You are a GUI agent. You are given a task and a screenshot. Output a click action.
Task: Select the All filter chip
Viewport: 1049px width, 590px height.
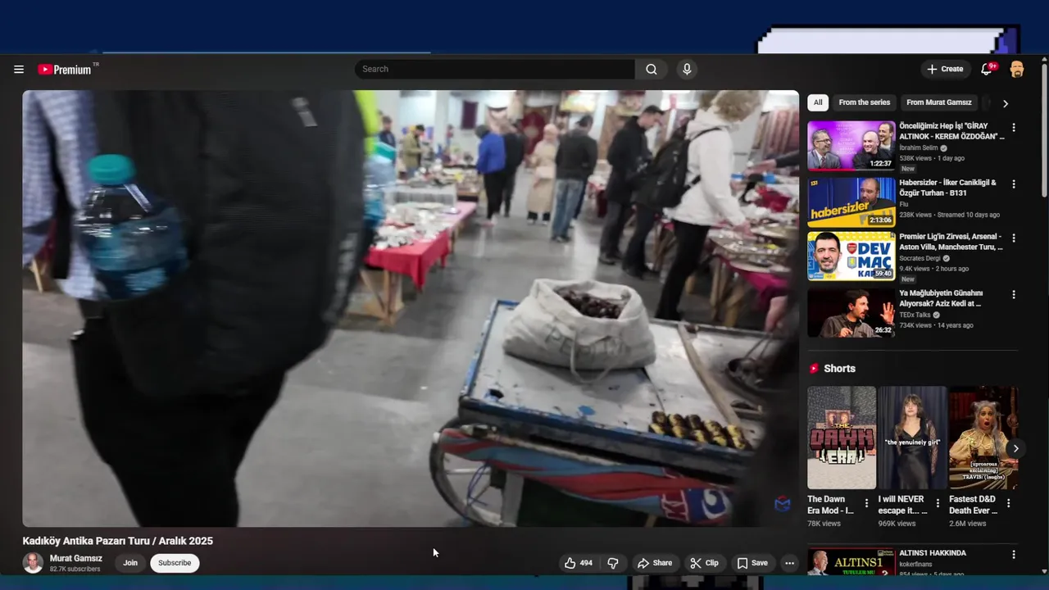(818, 102)
